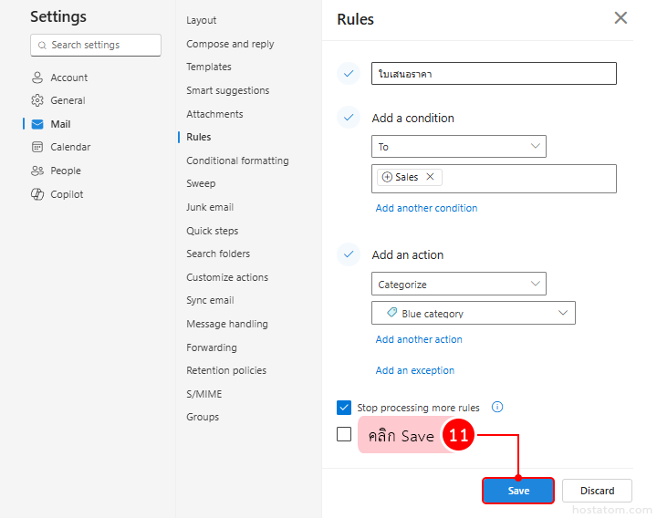The image size is (657, 518).
Task: Click the checkmark beside Add a condition
Action: tap(349, 118)
